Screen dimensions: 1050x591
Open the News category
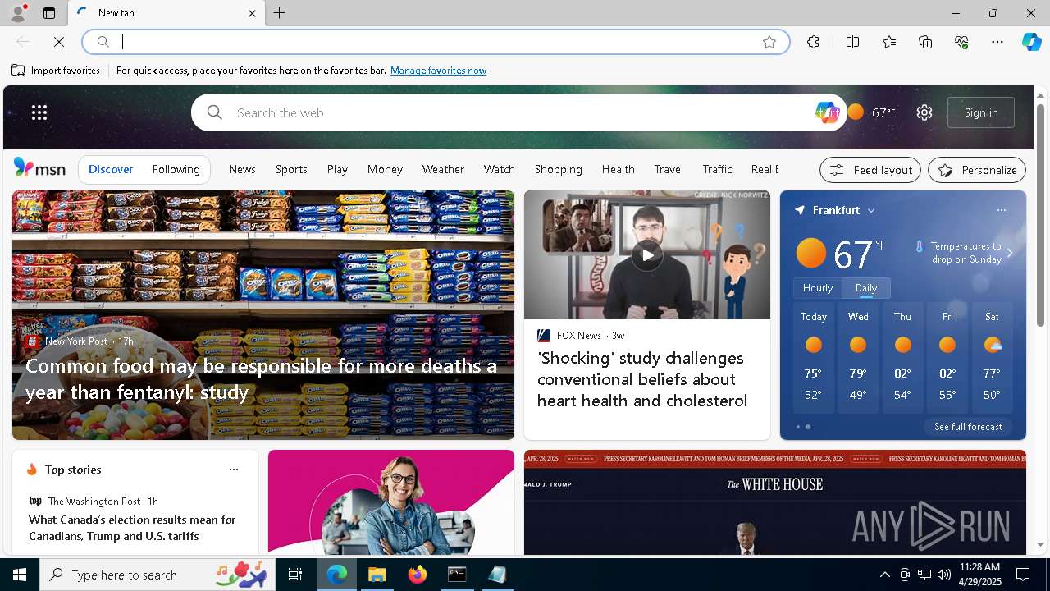242,169
